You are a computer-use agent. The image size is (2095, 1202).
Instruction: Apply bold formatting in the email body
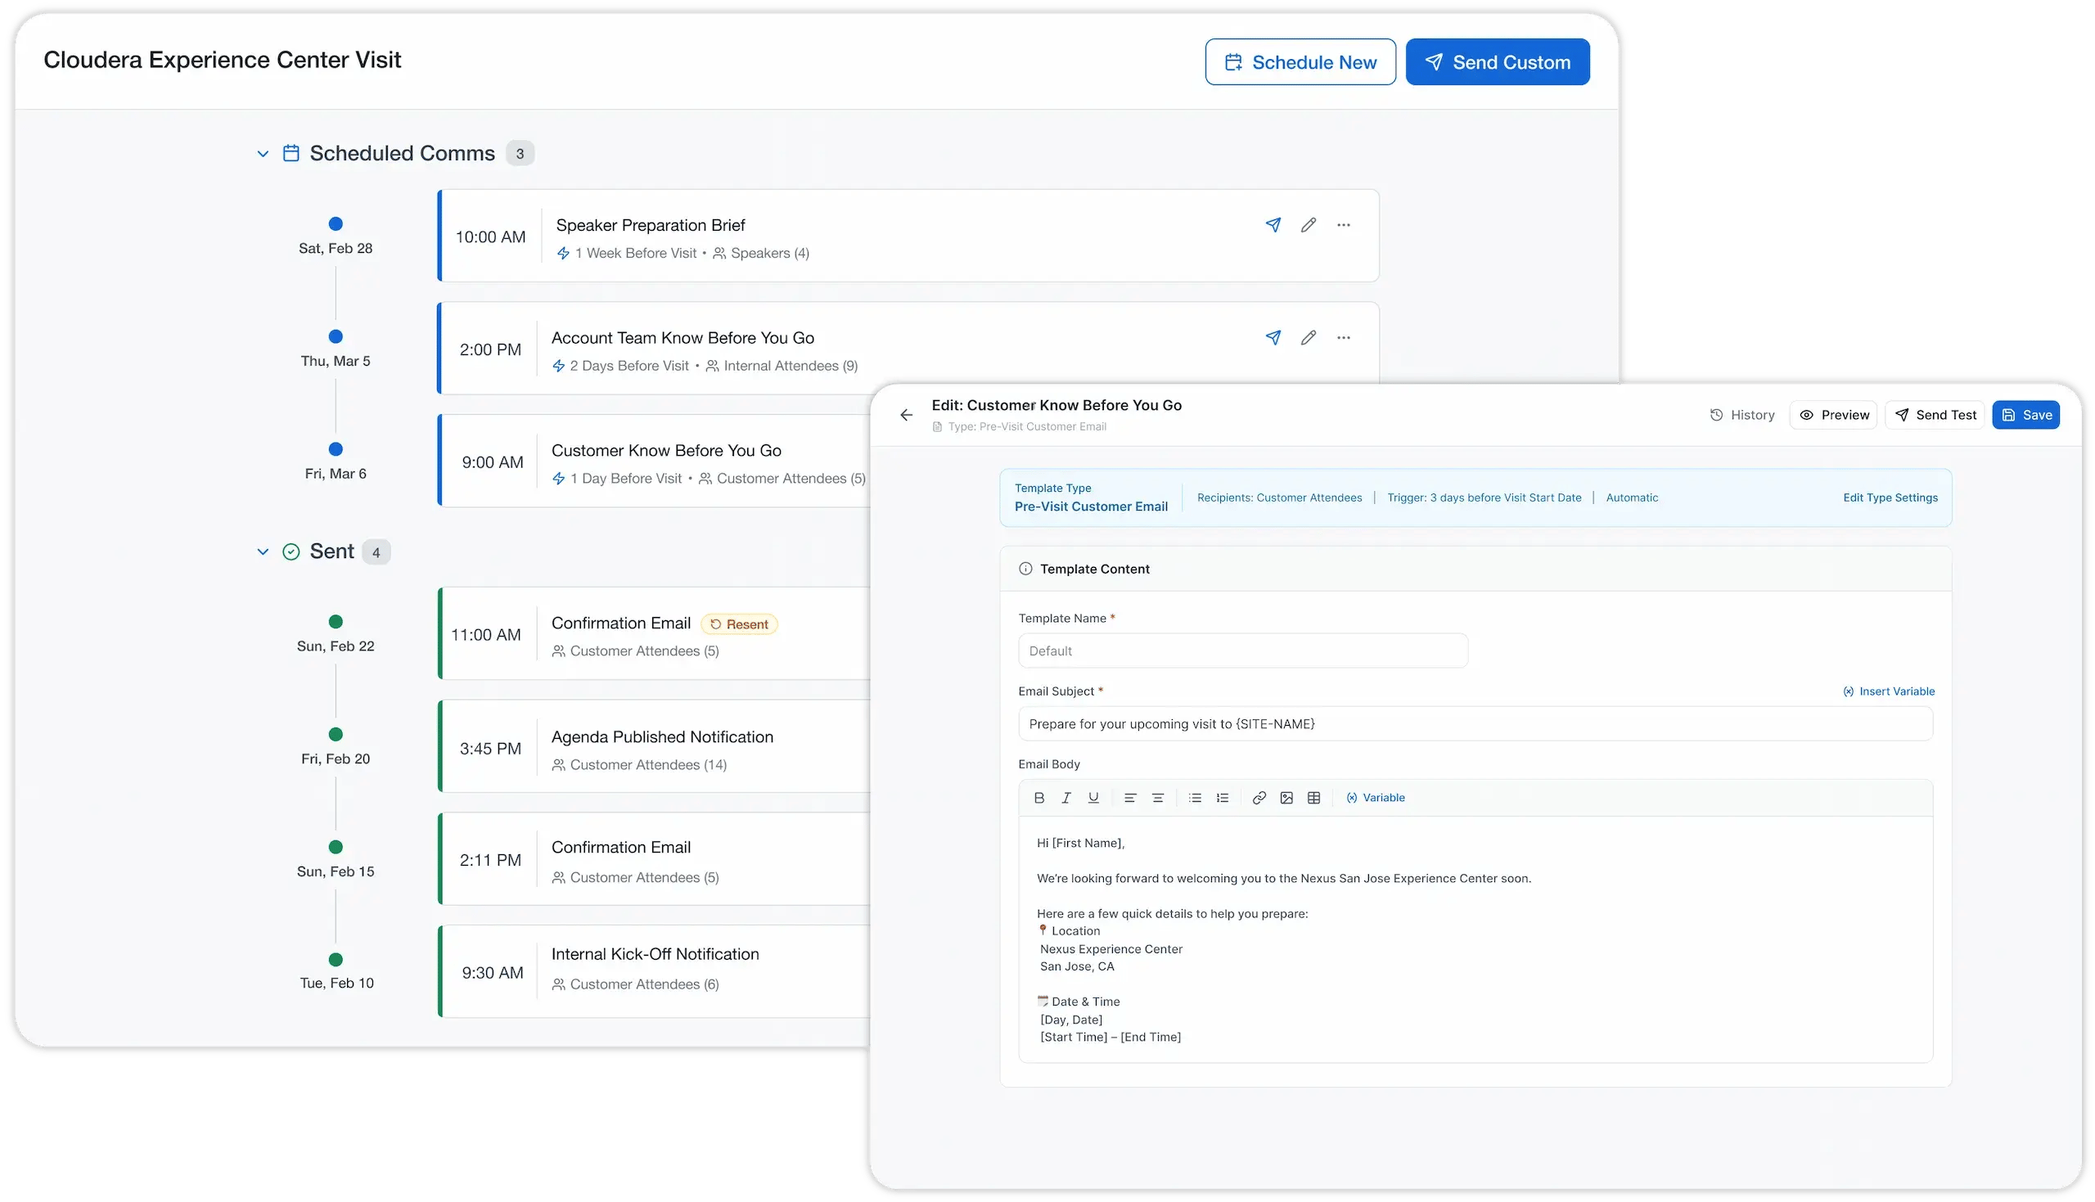1039,798
